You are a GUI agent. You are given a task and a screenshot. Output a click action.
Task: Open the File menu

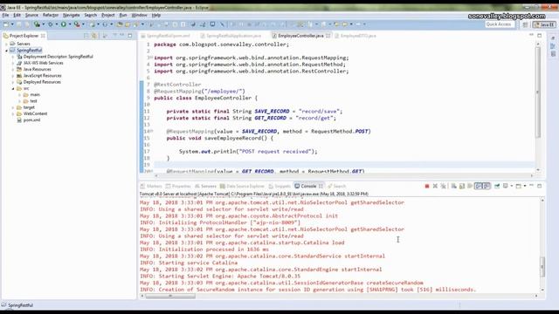(x=5, y=15)
